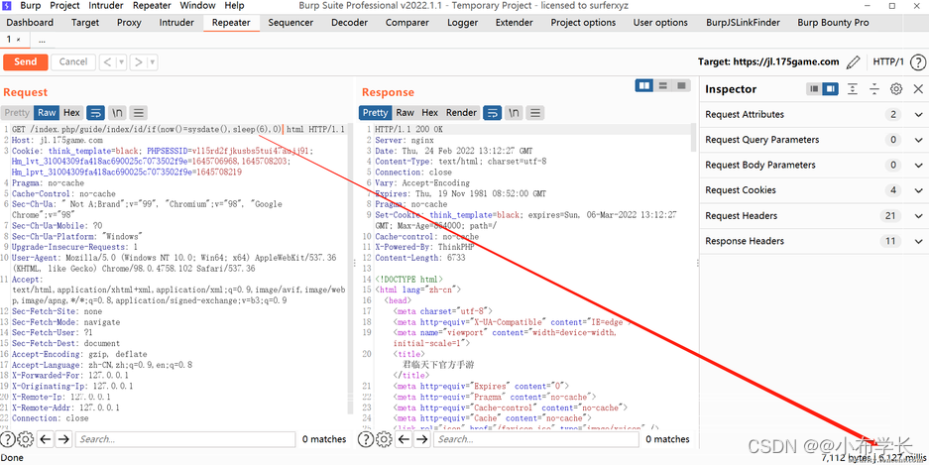Switch Response view to Render
The image size is (929, 465).
(x=461, y=113)
